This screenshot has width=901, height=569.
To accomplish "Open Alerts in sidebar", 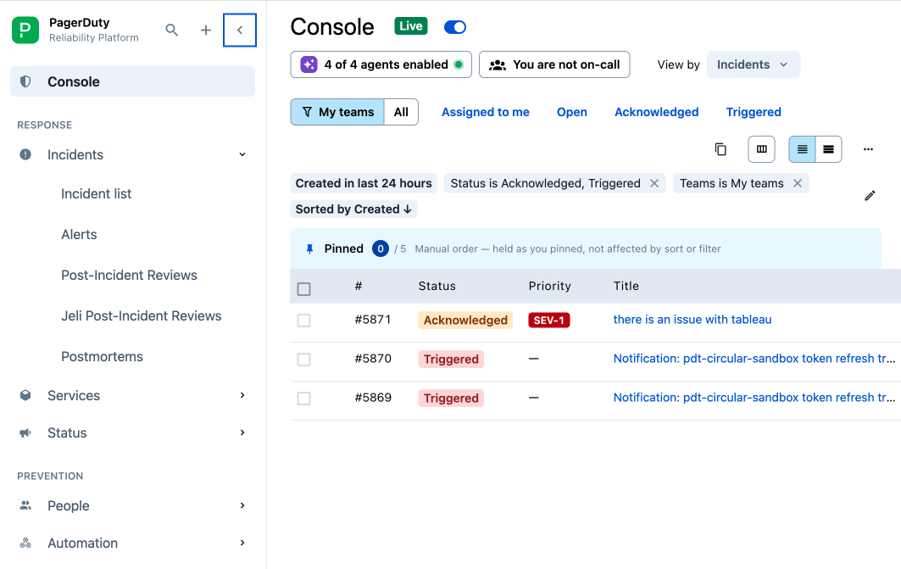I will (x=80, y=235).
